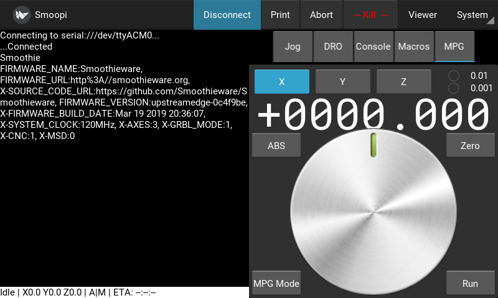Click the X-FIRMWARE_BUILD_DATE line

click(x=103, y=114)
